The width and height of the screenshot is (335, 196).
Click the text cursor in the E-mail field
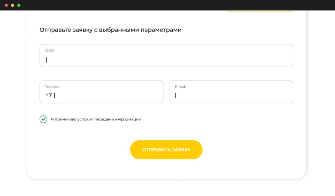click(x=176, y=95)
